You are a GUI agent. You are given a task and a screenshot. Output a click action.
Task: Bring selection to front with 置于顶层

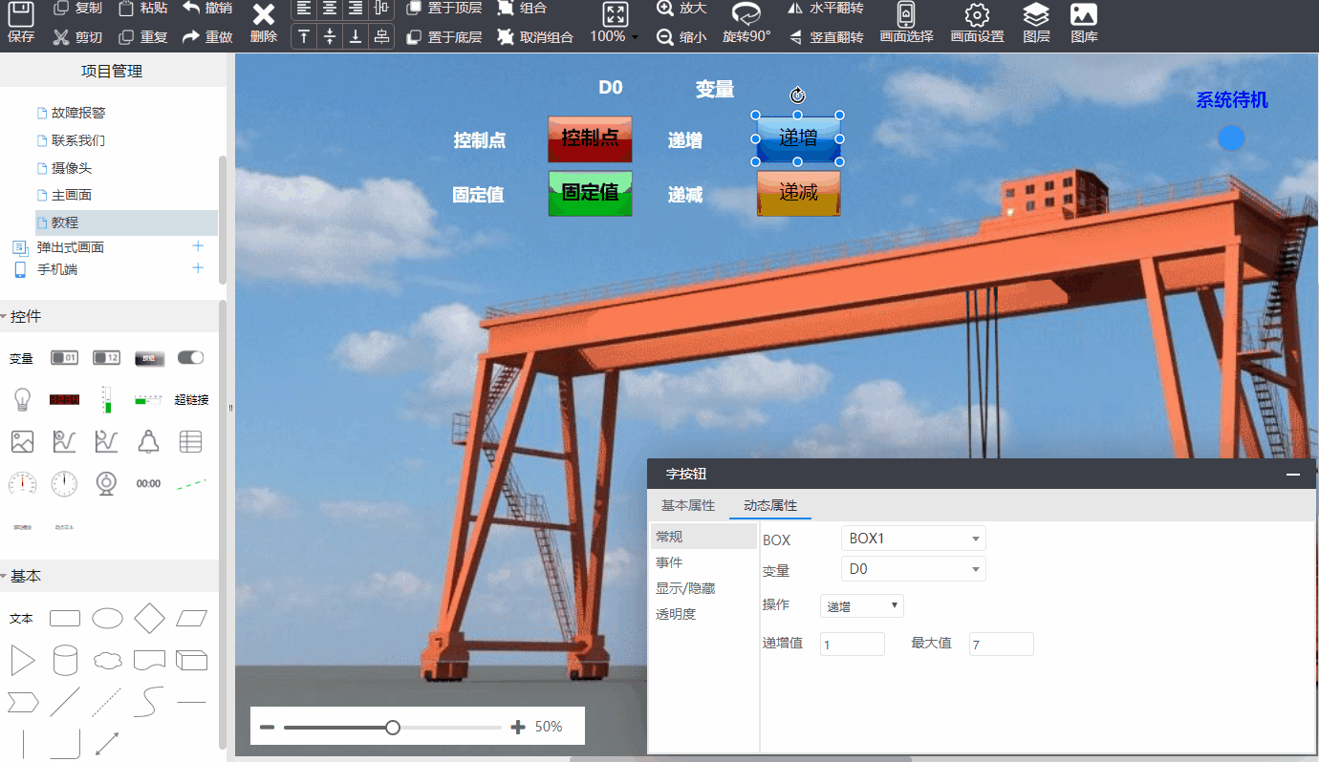click(443, 9)
